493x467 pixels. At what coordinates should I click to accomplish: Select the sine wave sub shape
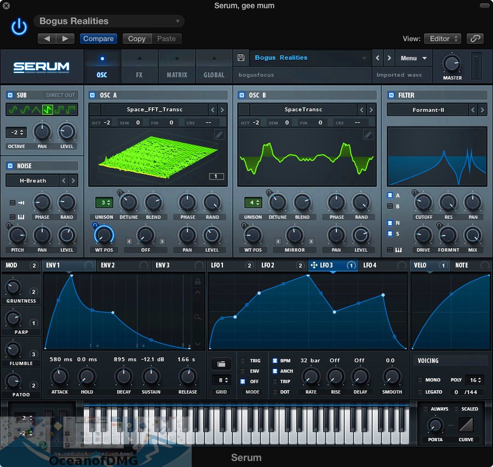(13, 110)
